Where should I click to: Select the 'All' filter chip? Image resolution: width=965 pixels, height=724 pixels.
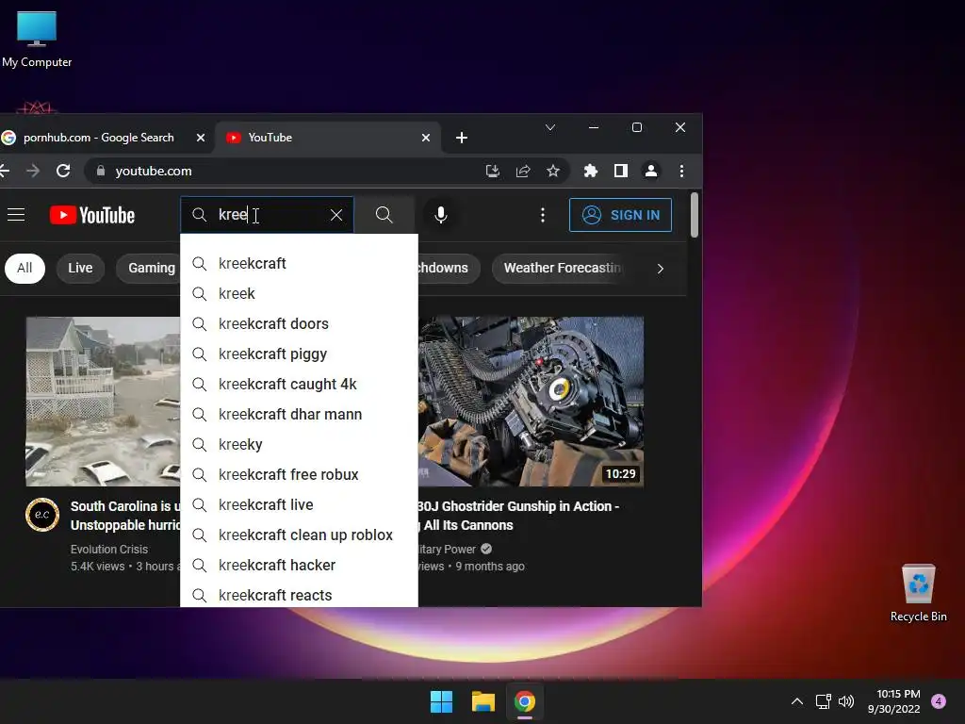[25, 269]
